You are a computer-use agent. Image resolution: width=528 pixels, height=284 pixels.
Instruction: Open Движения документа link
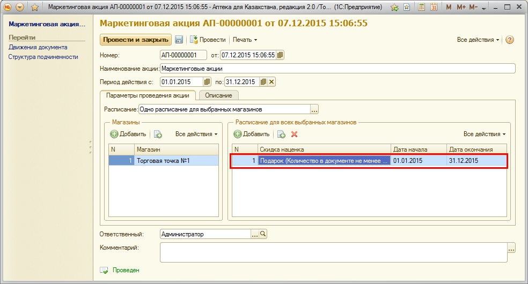(x=38, y=47)
